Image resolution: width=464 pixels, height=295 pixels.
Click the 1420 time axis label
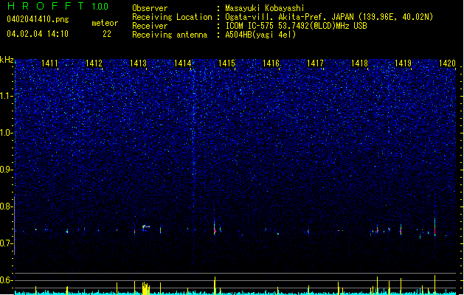[447, 63]
